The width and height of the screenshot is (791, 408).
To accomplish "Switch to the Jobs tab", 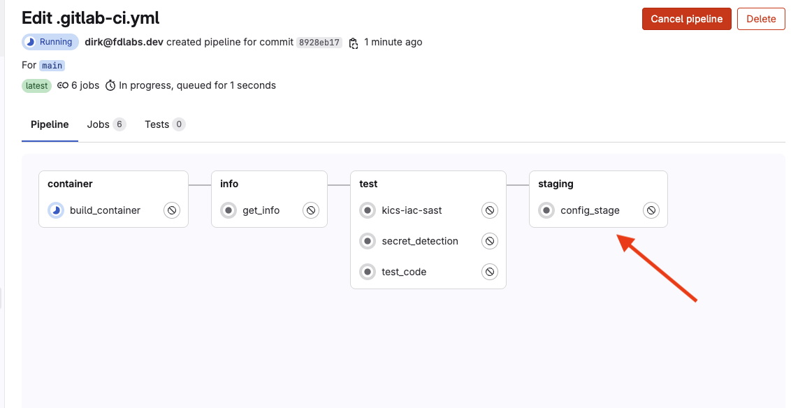I will [x=106, y=124].
